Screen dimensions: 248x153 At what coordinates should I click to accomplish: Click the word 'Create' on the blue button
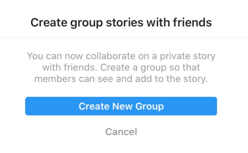(94, 106)
